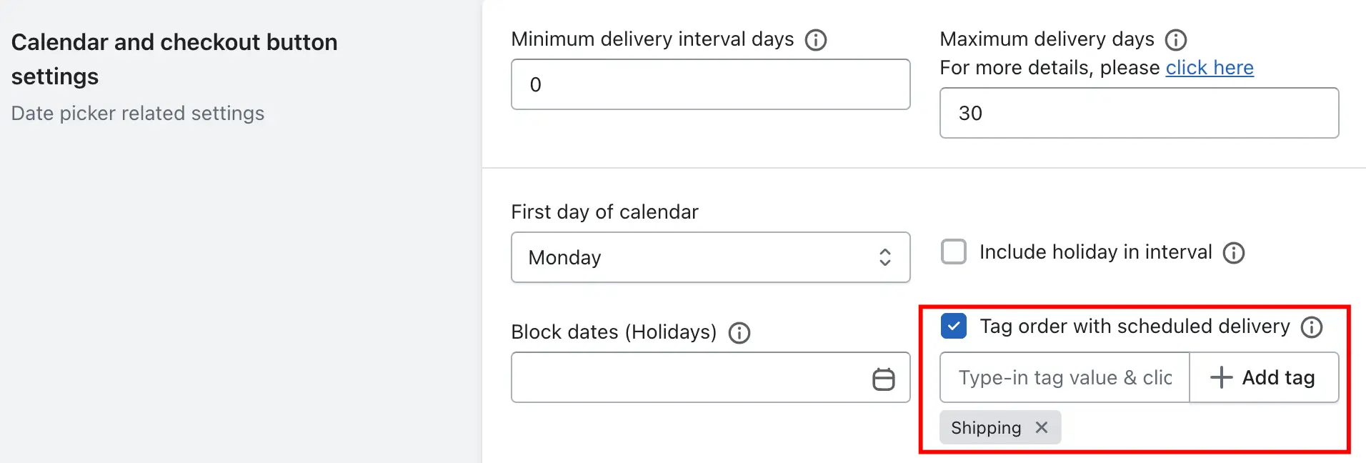This screenshot has height=463, width=1366.
Task: Click info icon beside Minimum delivery interval days
Action: [815, 40]
